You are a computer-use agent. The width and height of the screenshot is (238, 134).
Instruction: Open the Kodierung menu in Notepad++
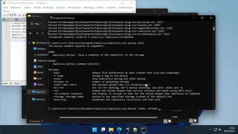click(x=48, y=7)
